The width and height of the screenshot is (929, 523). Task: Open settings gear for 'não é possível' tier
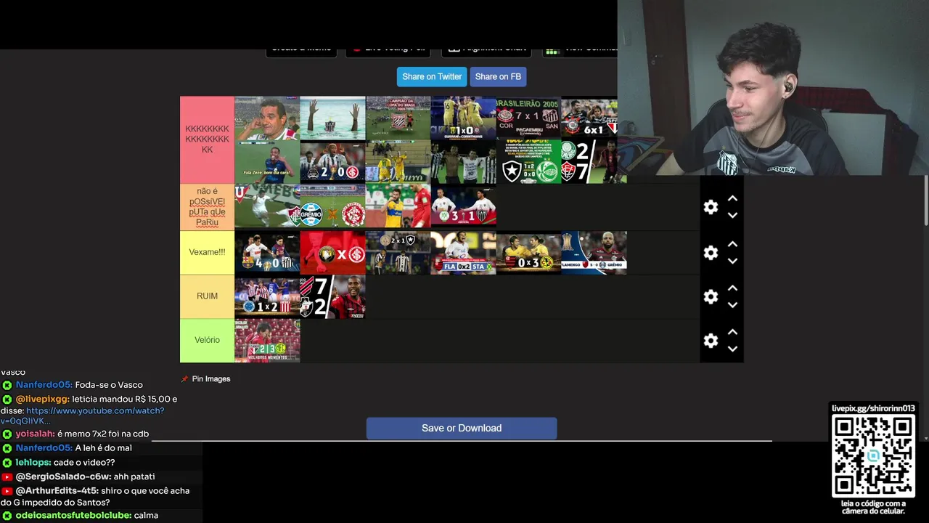click(711, 207)
